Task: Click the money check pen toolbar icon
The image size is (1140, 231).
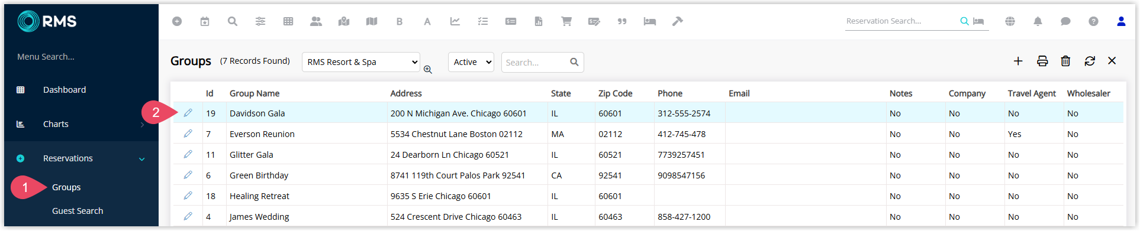Action: pos(594,21)
